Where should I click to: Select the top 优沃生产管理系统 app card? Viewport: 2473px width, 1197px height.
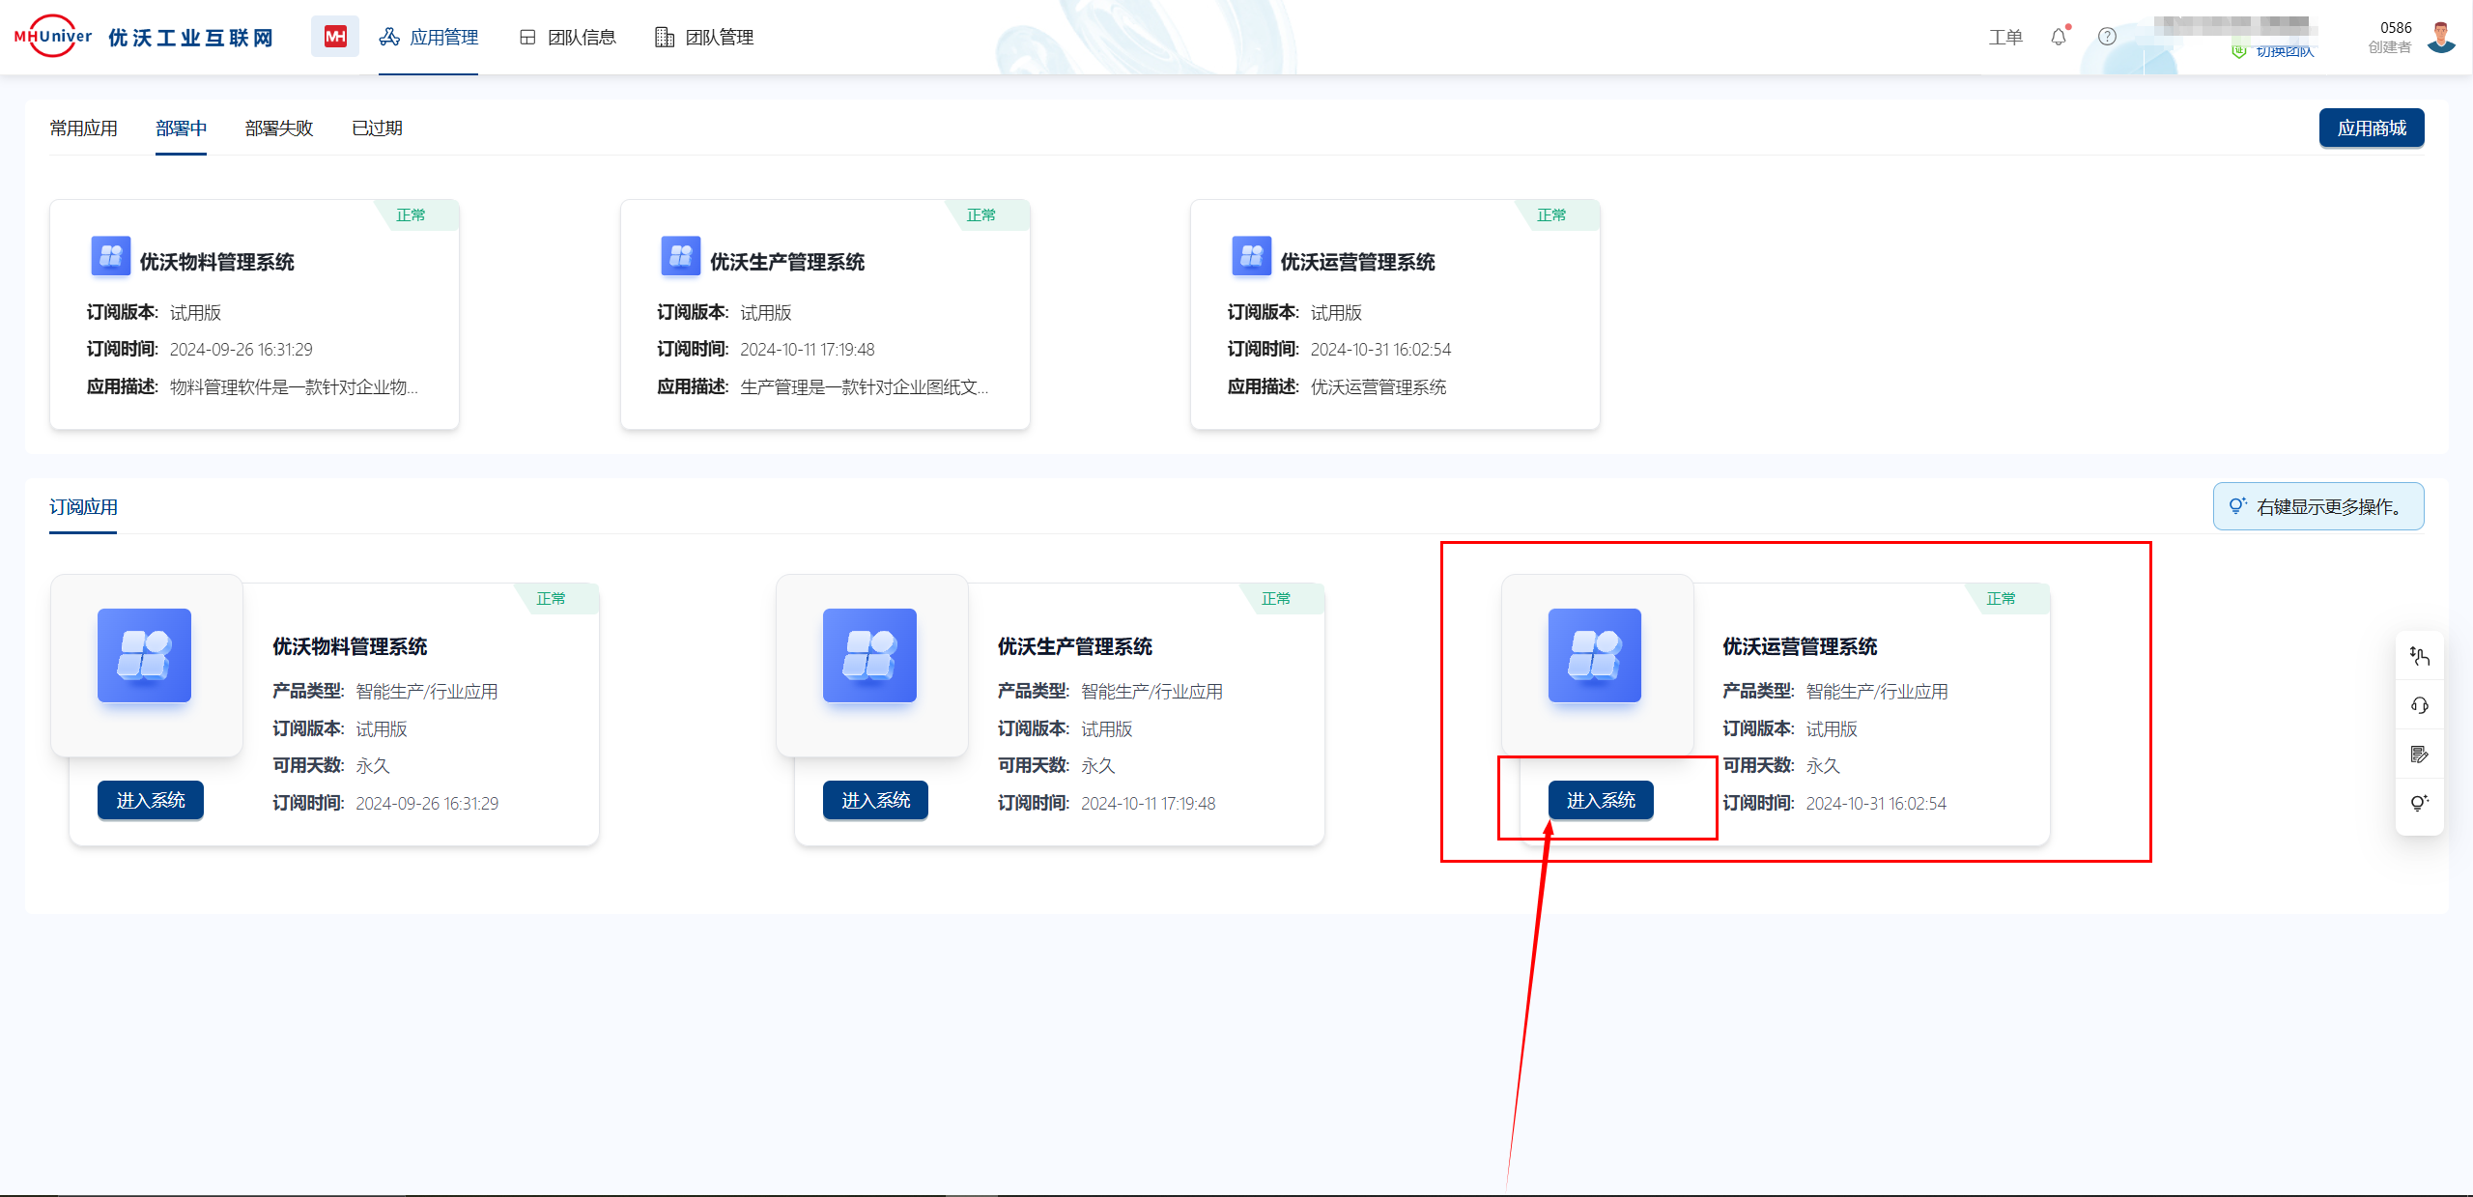point(824,314)
